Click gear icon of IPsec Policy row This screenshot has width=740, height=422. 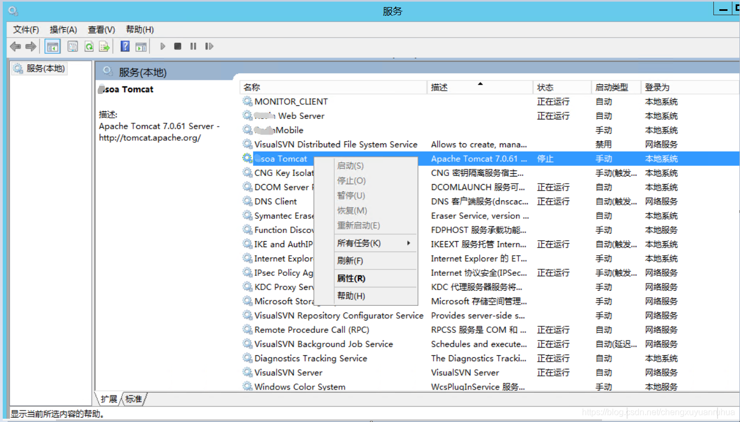248,273
